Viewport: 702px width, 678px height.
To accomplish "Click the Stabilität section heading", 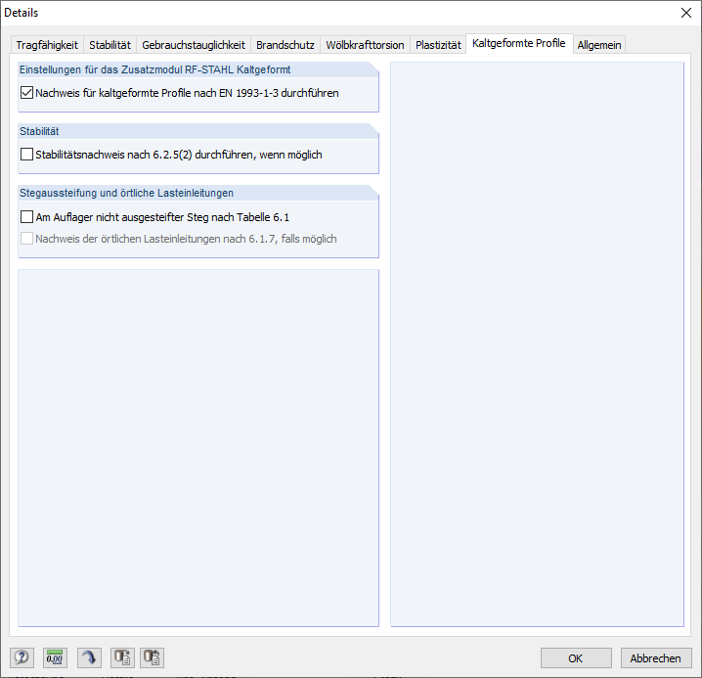I will [39, 131].
